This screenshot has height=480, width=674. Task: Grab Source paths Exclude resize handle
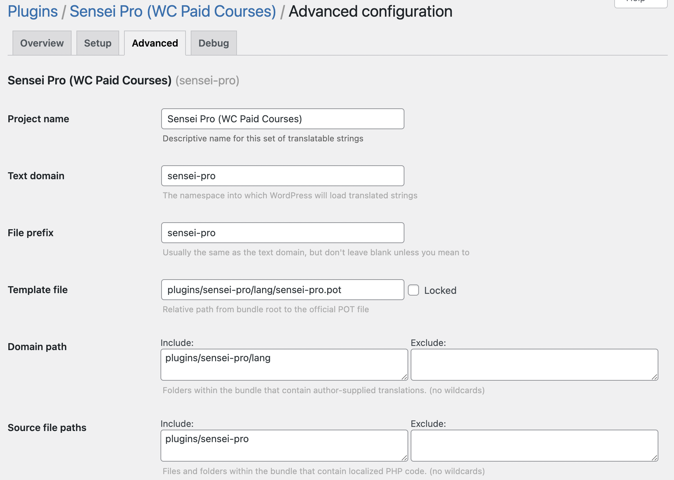[655, 458]
